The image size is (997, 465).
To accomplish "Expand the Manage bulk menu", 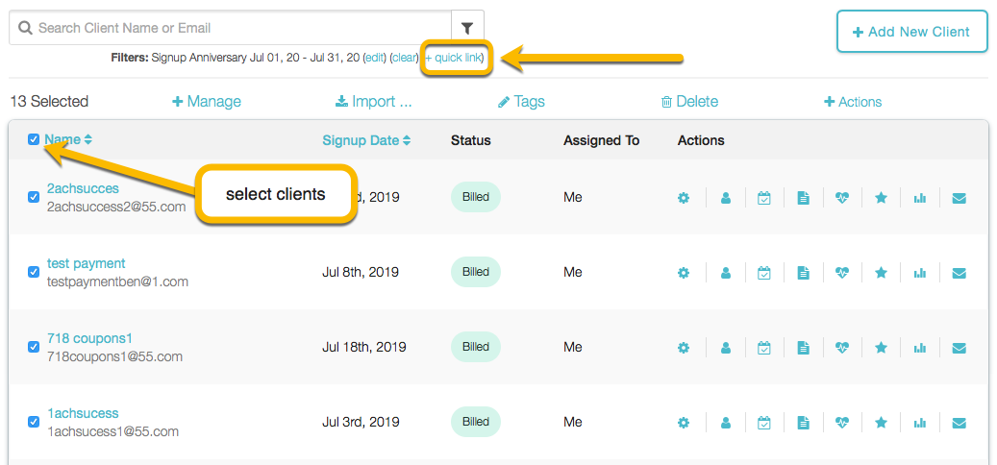I will point(207,102).
